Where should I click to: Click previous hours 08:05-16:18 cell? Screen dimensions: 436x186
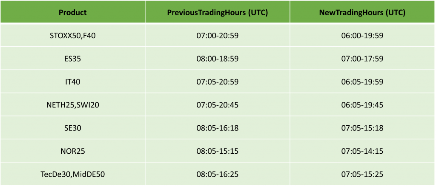click(x=218, y=128)
